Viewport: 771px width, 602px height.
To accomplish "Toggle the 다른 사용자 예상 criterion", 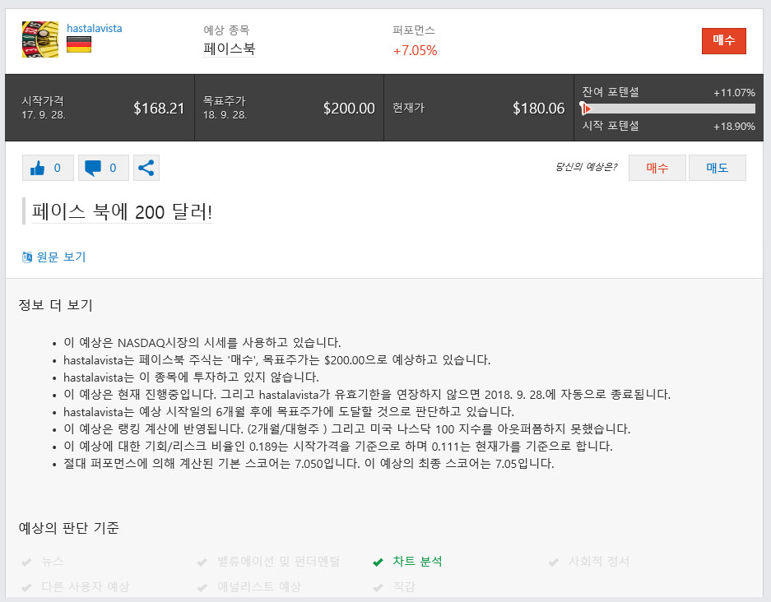I will click(75, 586).
